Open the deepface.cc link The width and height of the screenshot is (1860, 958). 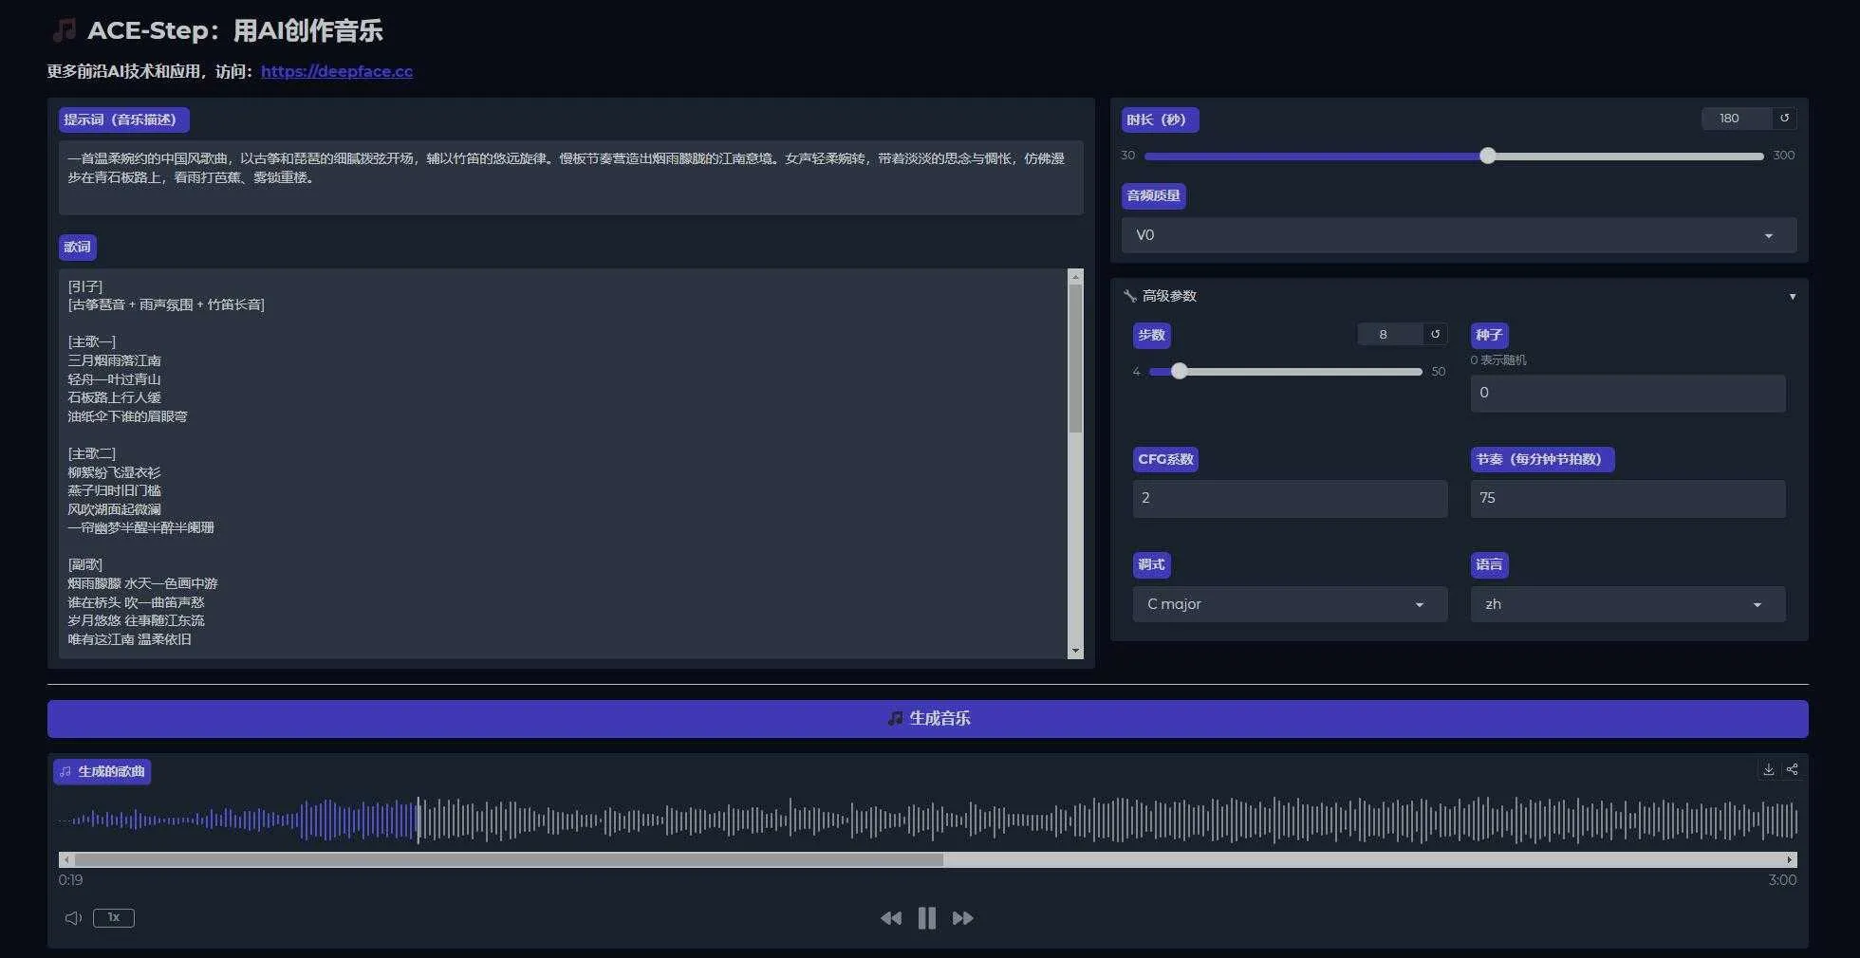[x=337, y=70]
